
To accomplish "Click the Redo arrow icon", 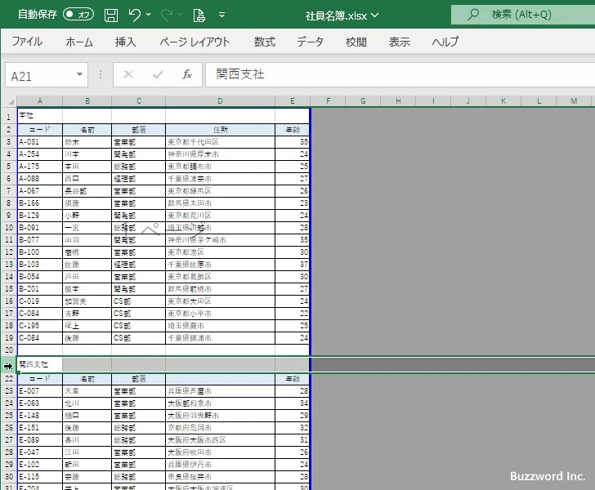I will pos(167,15).
